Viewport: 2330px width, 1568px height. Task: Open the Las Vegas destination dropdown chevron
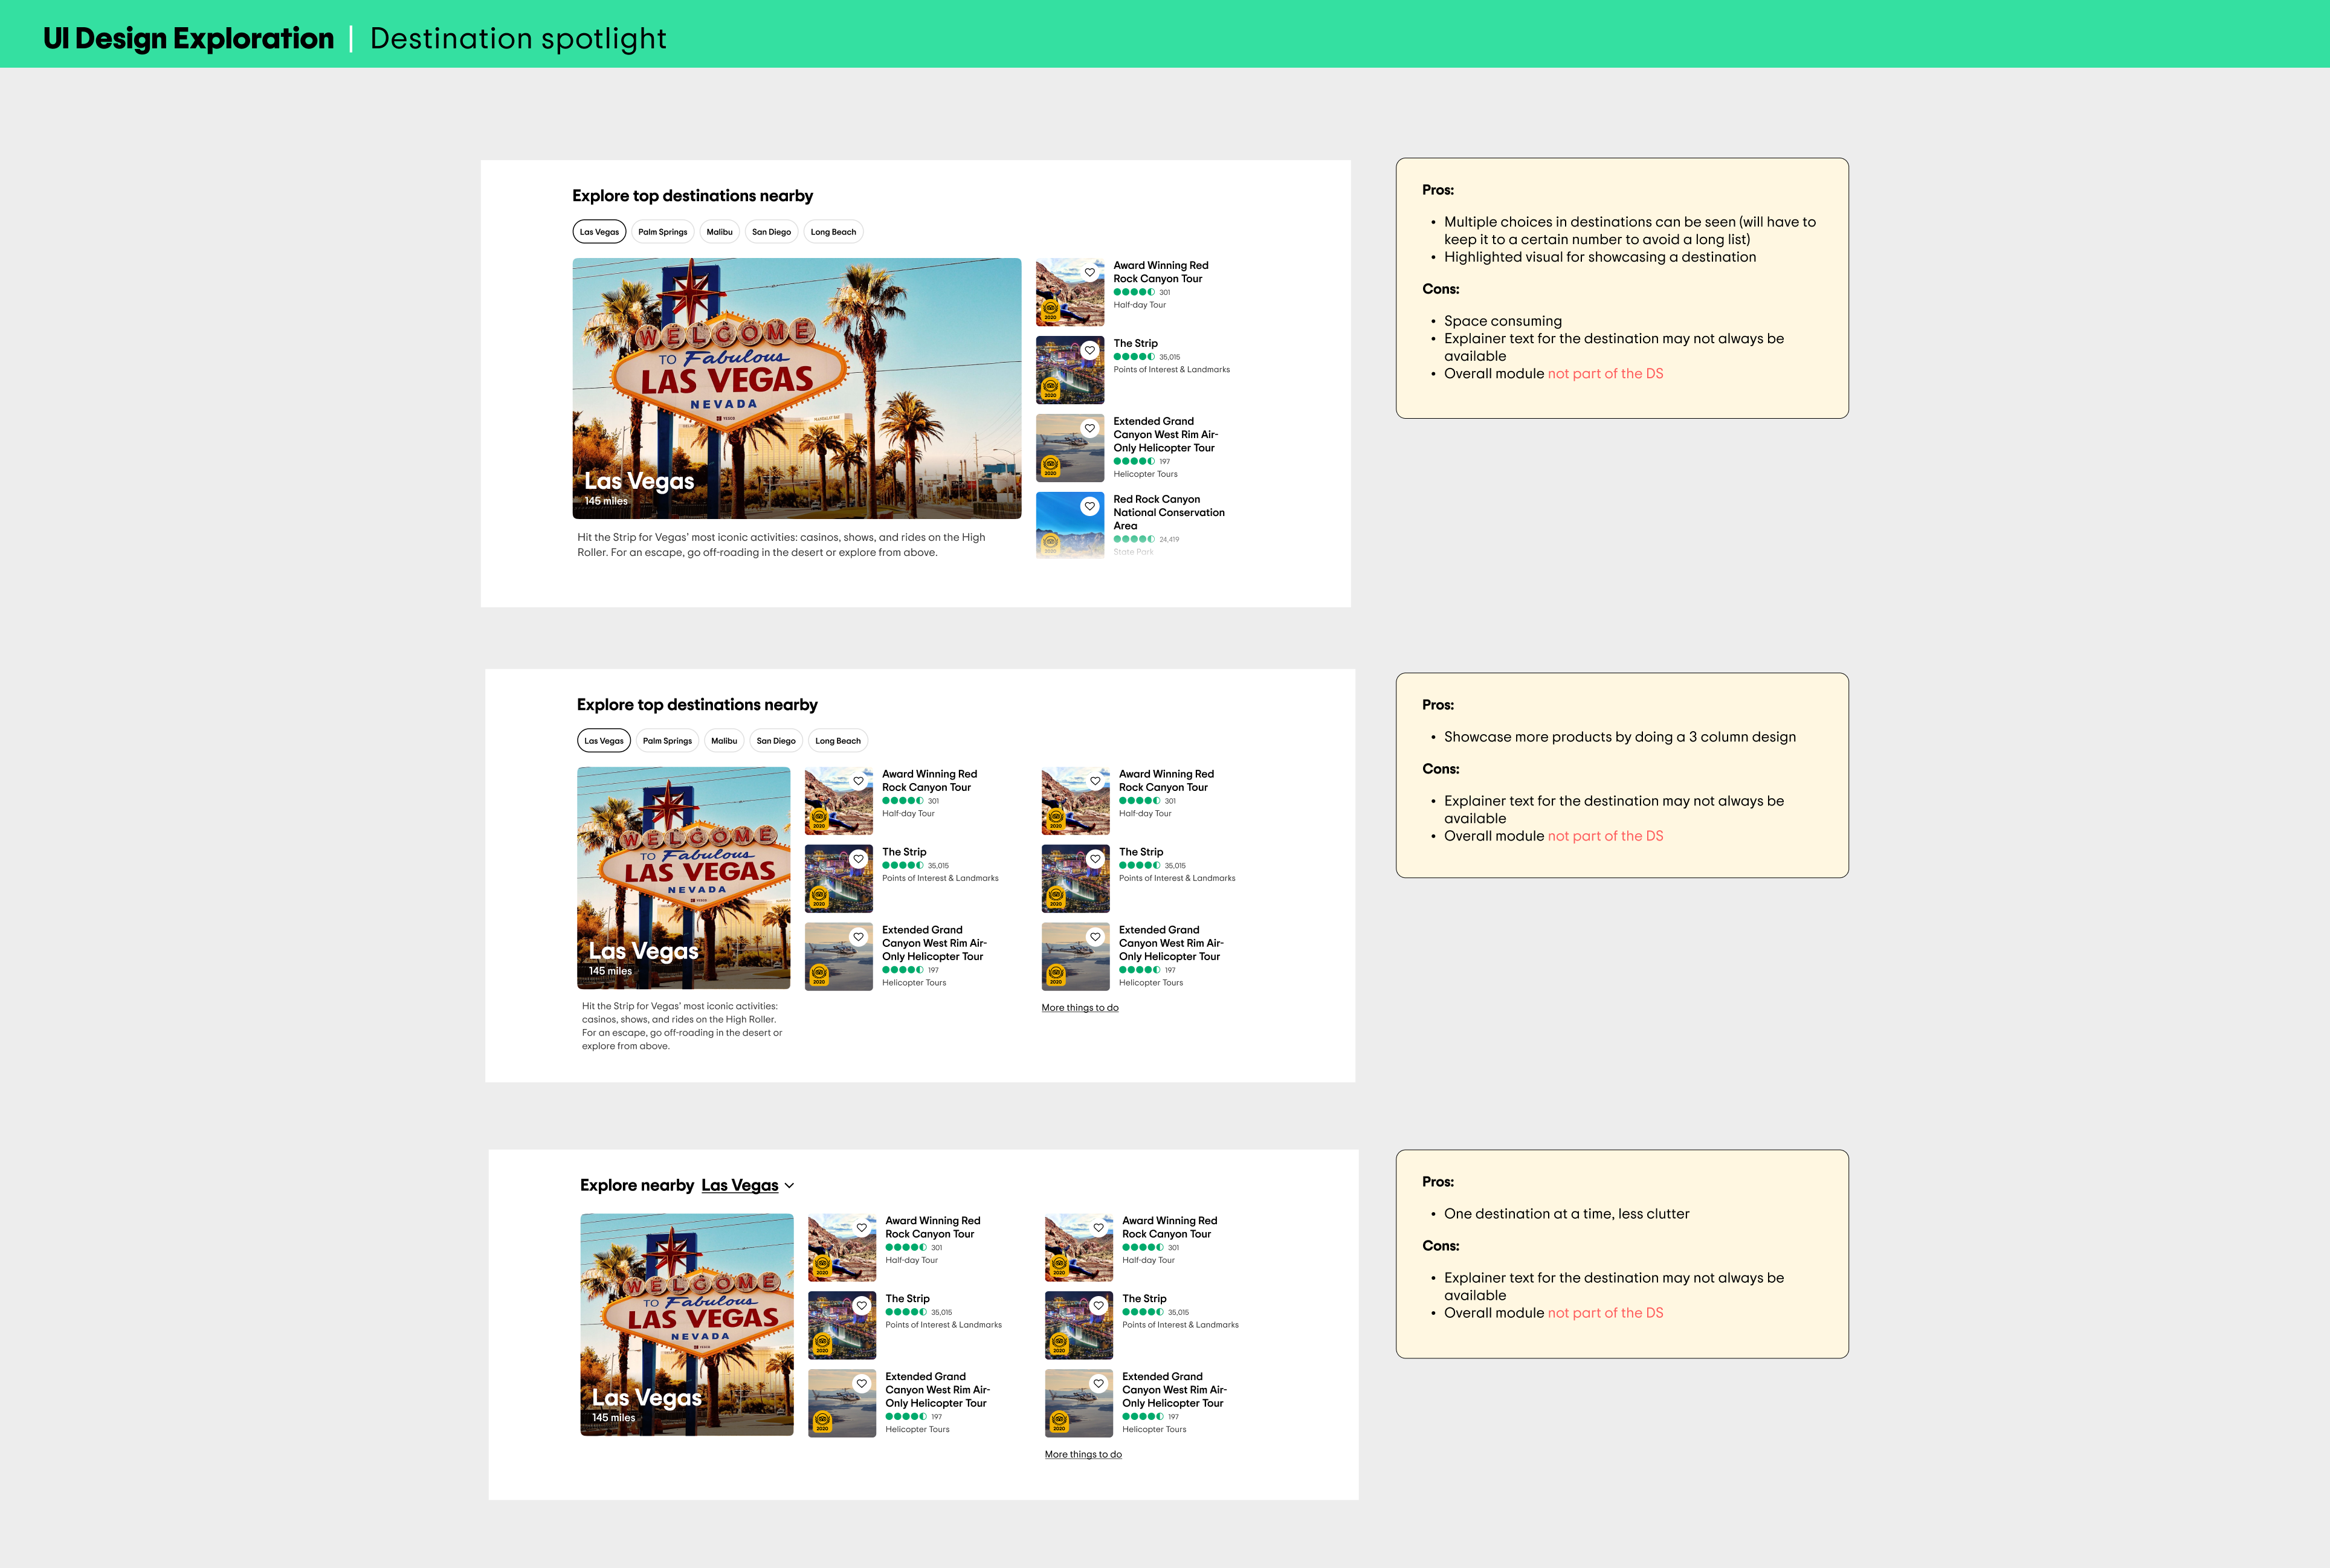(790, 1186)
